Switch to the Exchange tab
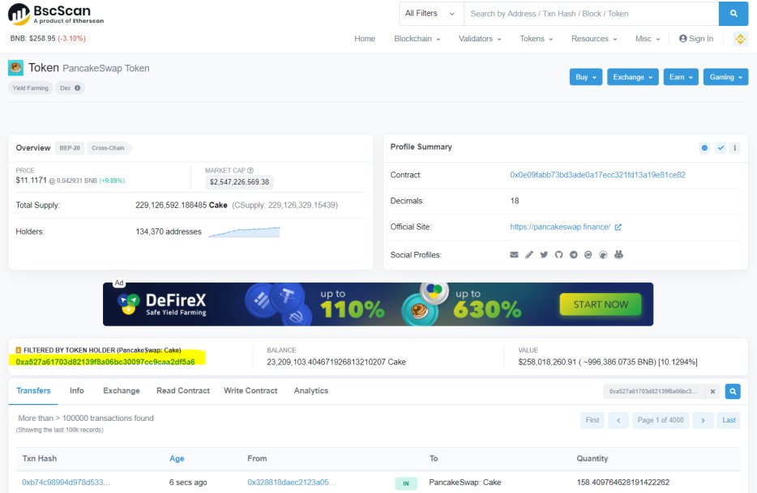Screen dimensions: 757x493 [x=122, y=391]
